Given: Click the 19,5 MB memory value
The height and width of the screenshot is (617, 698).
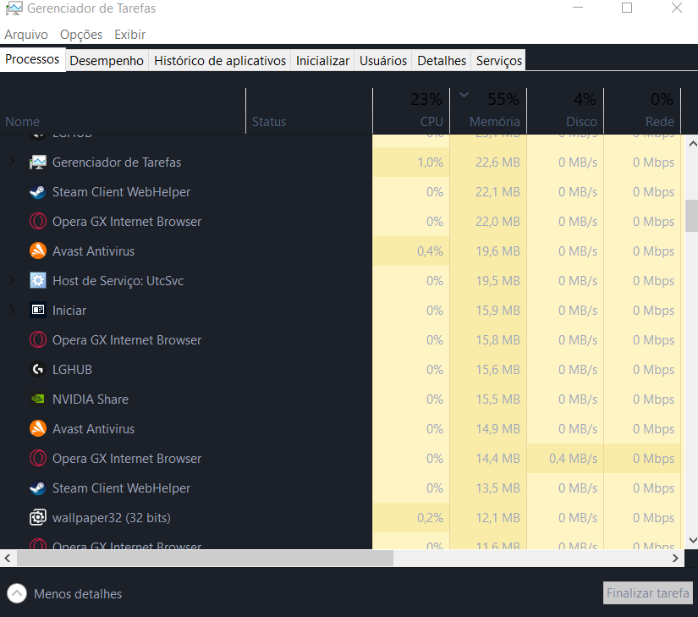Looking at the screenshot, I should pos(497,281).
